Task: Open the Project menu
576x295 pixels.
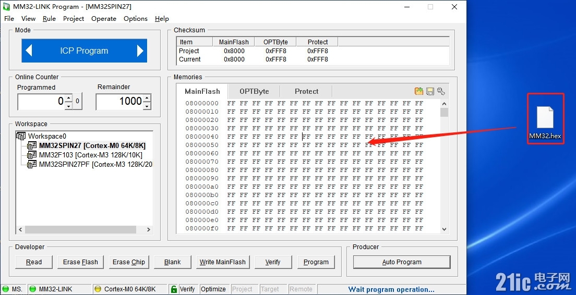Action: (74, 19)
